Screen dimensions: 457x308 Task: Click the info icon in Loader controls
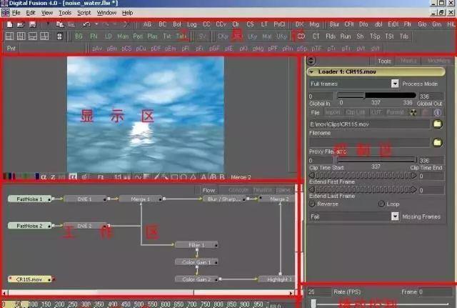click(437, 112)
